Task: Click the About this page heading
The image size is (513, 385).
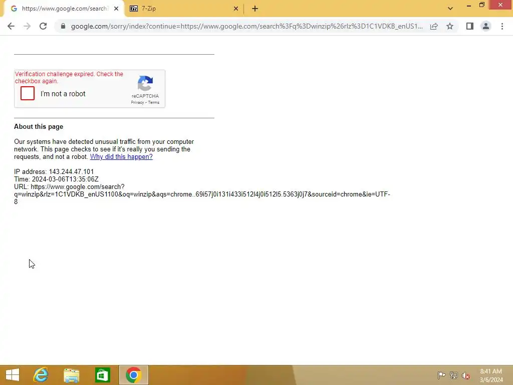Action: click(x=39, y=127)
